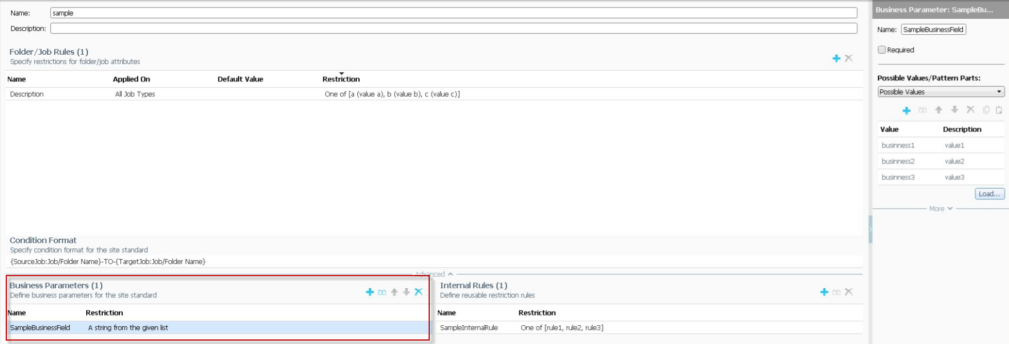This screenshot has height=344, width=1009.
Task: Expand the More section in side panel
Action: (941, 208)
